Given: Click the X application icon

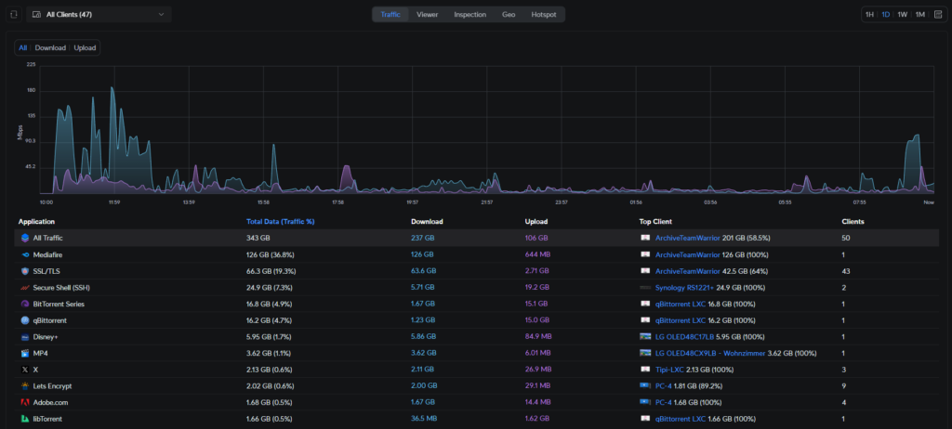Looking at the screenshot, I should 25,370.
